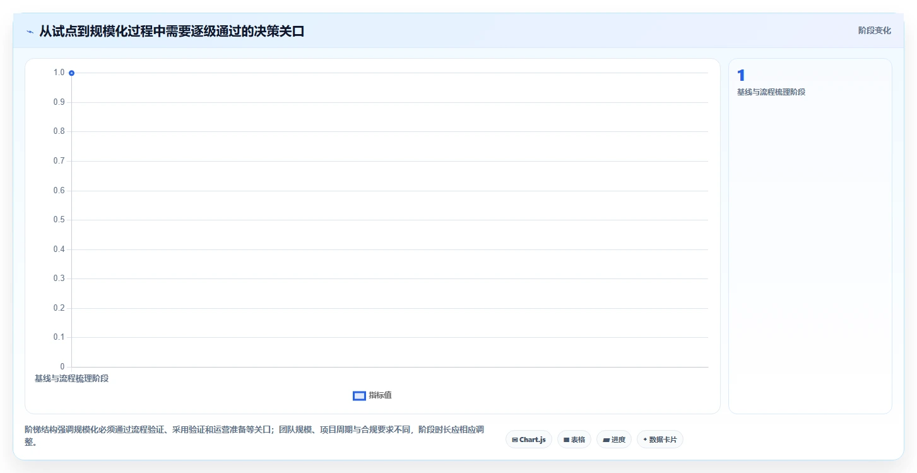The width and height of the screenshot is (917, 473).
Task: Click the Chart.js tag icon
Action: (515, 440)
